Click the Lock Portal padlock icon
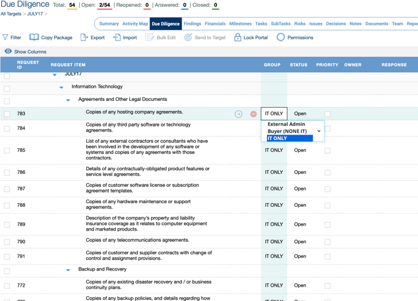Viewport: 418px width, 301px height. pyautogui.click(x=238, y=37)
